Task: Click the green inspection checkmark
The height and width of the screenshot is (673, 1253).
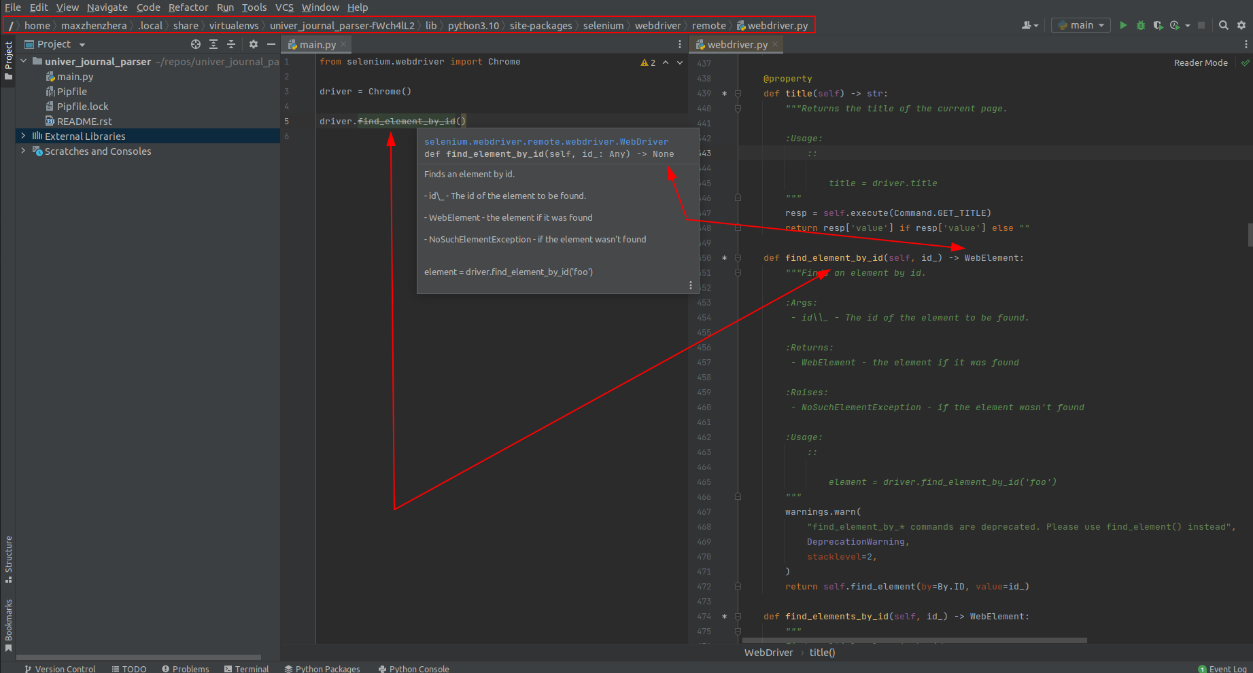Action: click(x=1245, y=62)
